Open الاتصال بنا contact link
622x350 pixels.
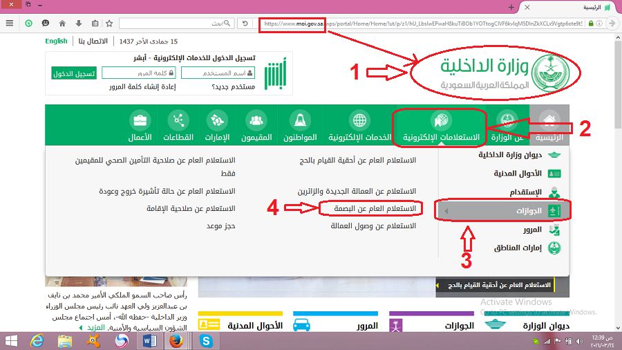(x=93, y=42)
